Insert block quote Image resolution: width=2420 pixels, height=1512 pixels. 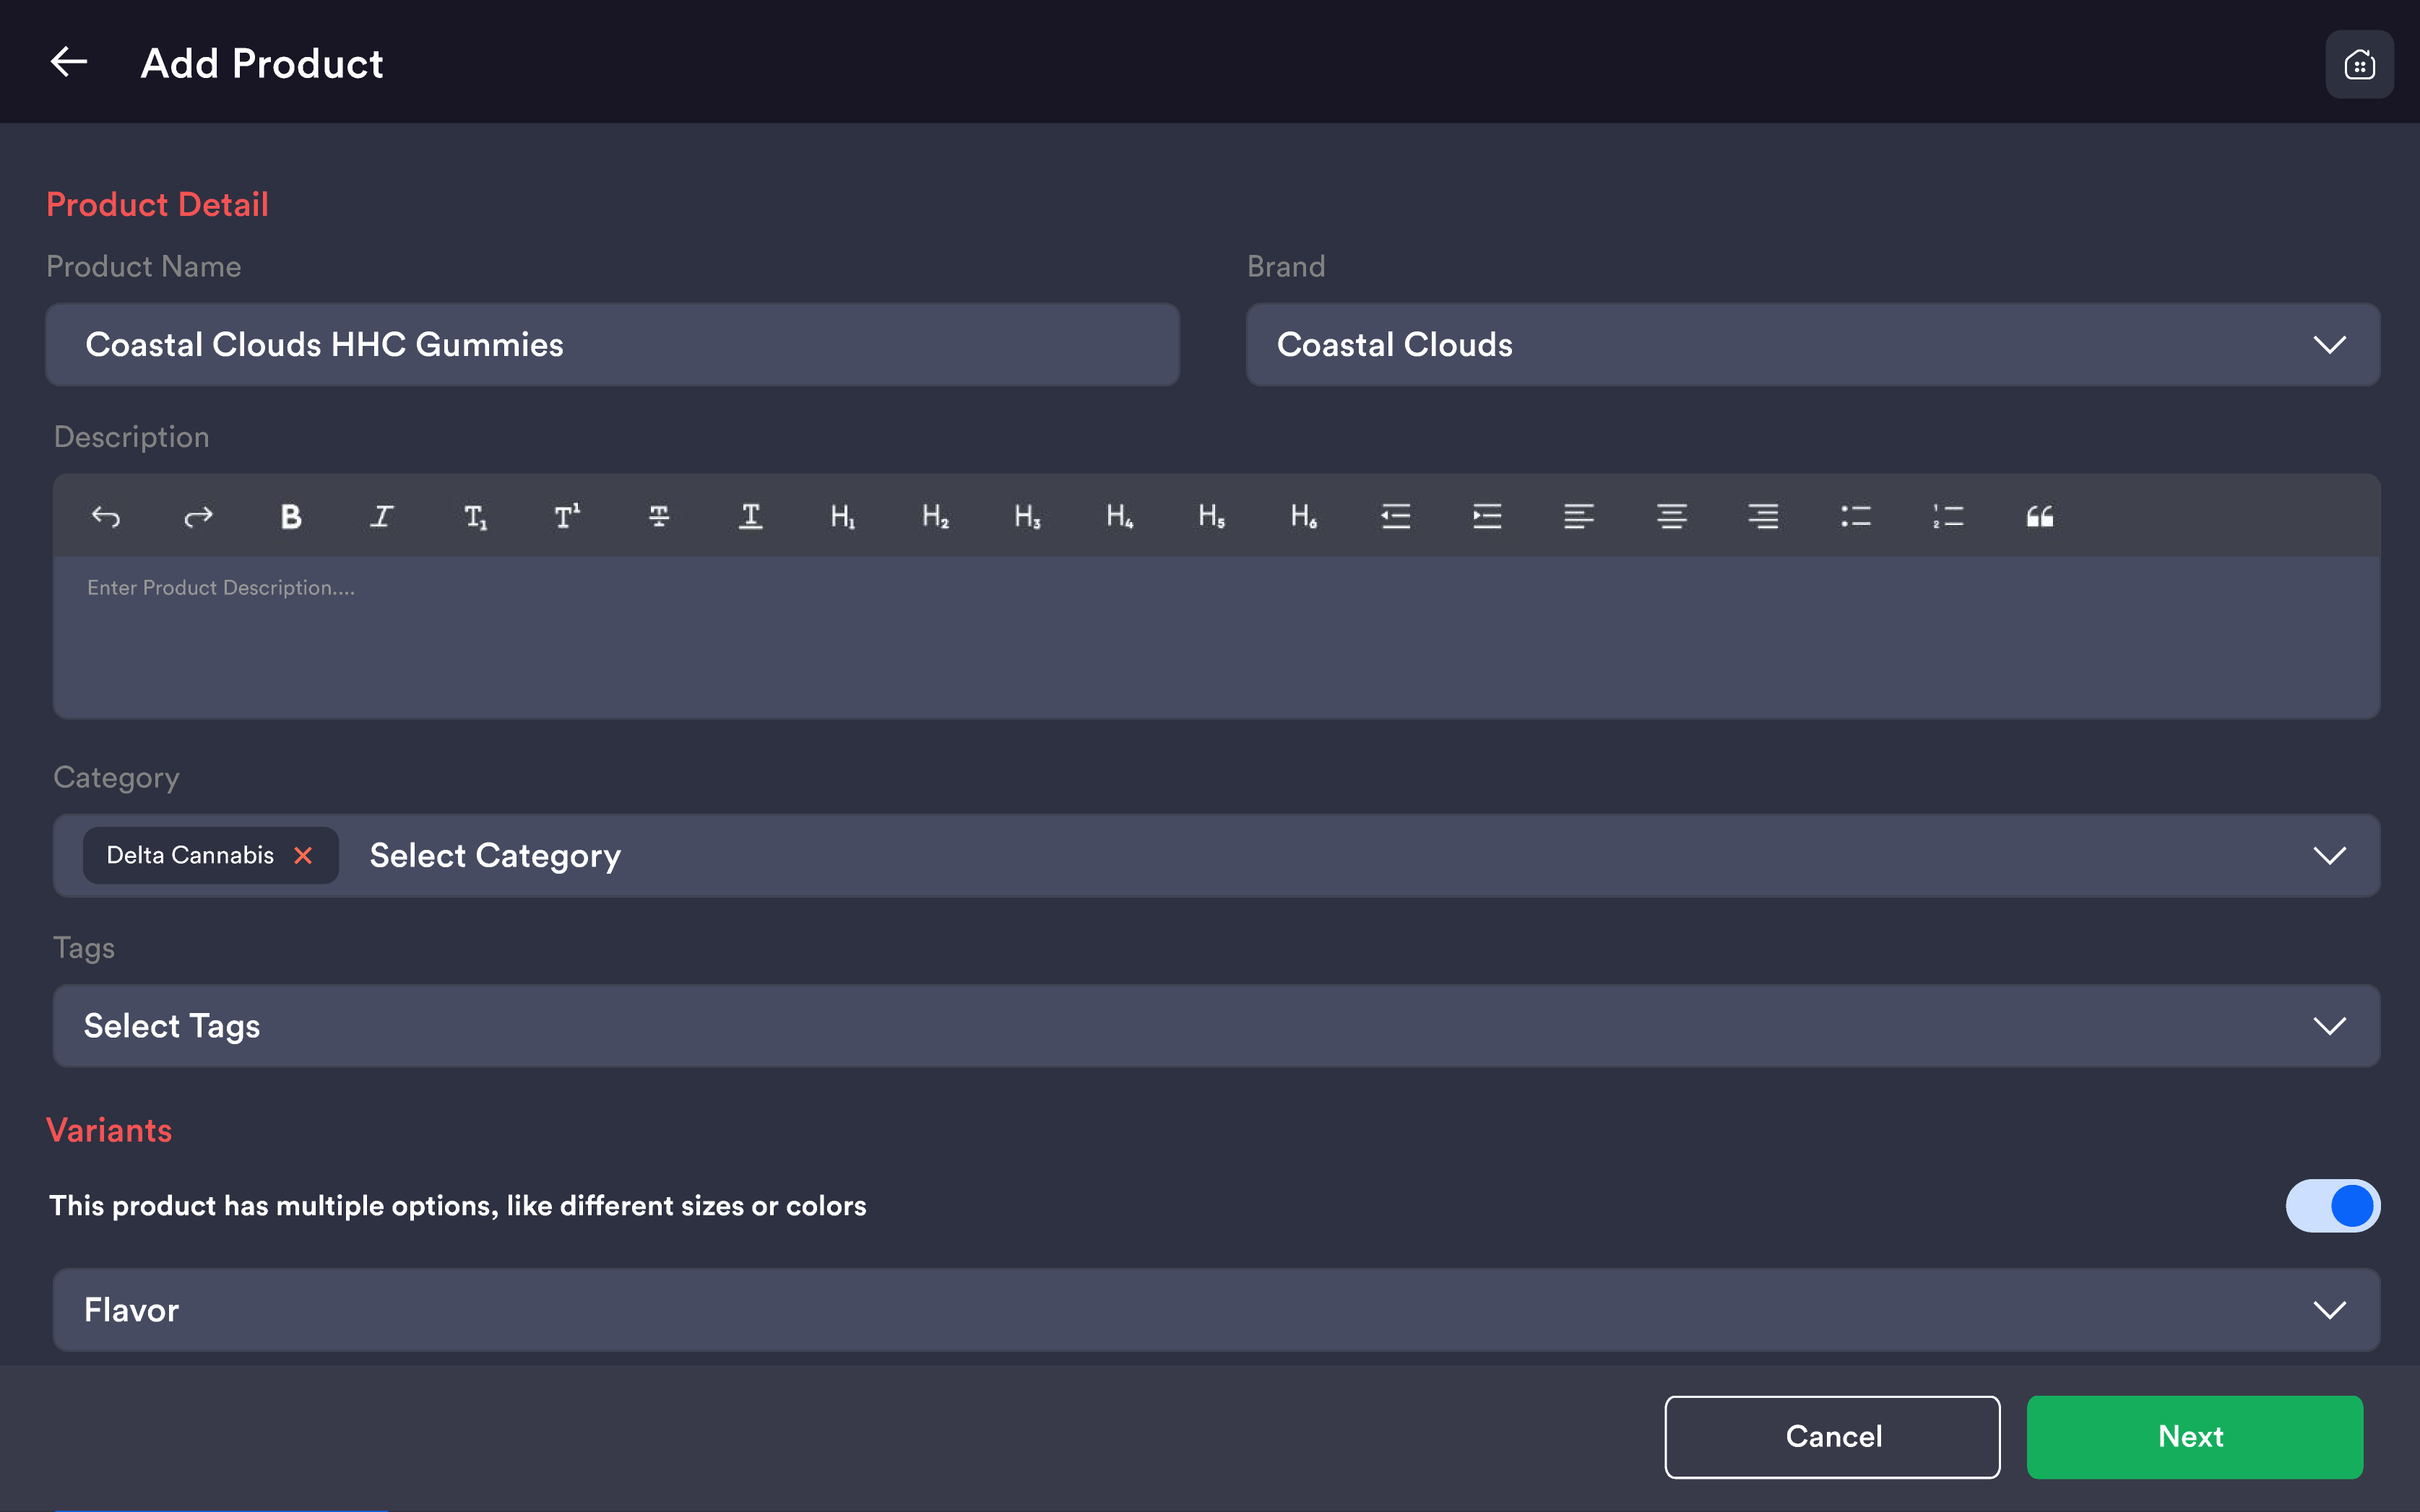tap(2040, 516)
